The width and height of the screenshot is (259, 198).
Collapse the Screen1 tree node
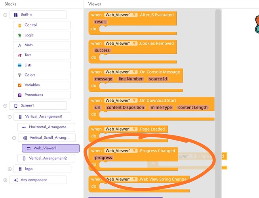tap(5, 106)
